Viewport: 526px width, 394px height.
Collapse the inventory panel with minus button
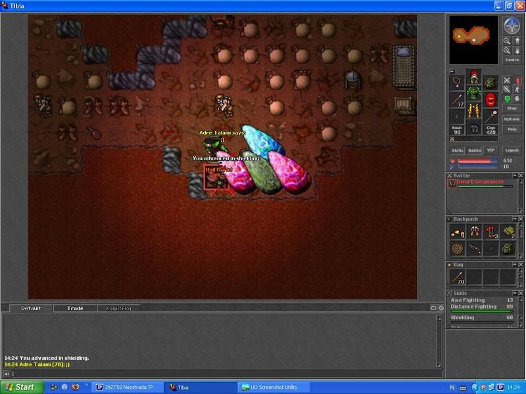452,72
